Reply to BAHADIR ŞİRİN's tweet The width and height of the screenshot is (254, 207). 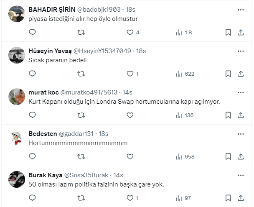point(33,32)
